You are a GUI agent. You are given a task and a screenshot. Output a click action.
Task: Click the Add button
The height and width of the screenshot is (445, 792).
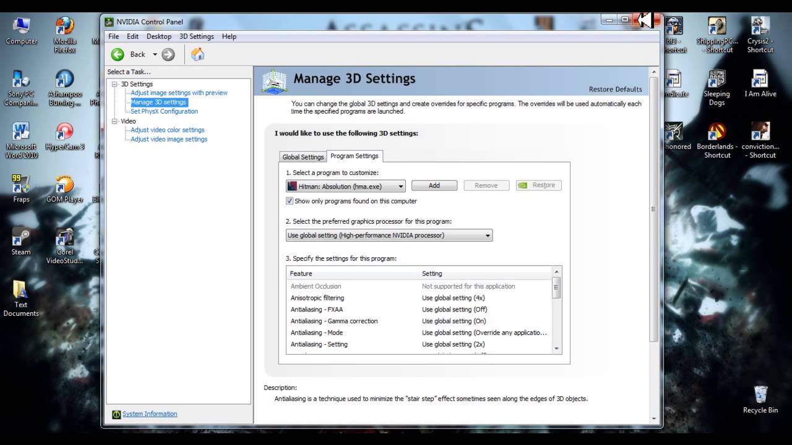coord(434,185)
